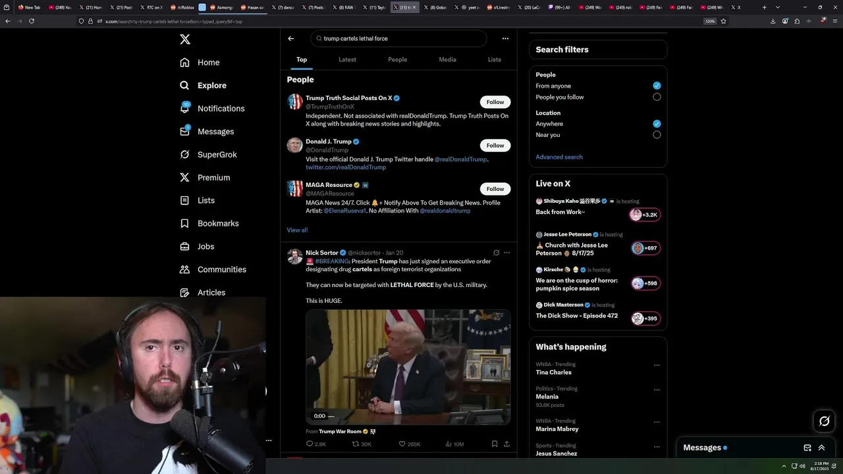Open the floating Grok button
This screenshot has width=843, height=474.
pyautogui.click(x=824, y=421)
